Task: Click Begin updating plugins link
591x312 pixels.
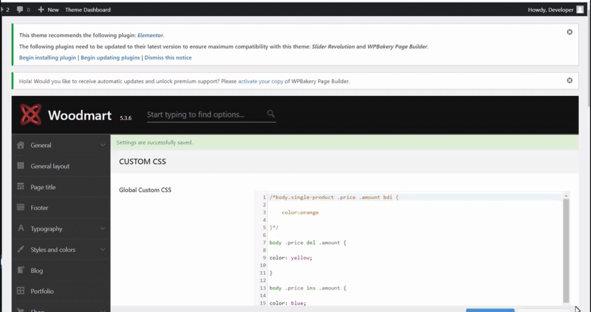Action: (x=110, y=58)
